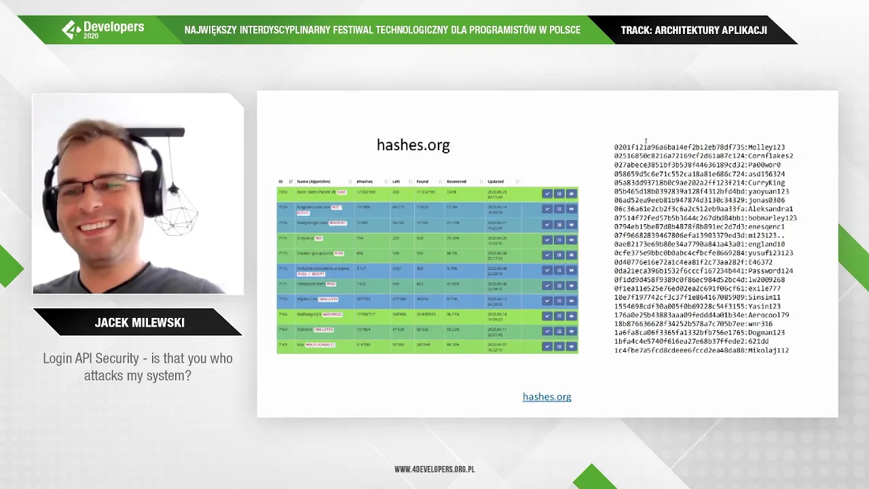The image size is (869, 489).
Task: Click the eye icon for Studytonight.com row
Action: pyautogui.click(x=572, y=225)
